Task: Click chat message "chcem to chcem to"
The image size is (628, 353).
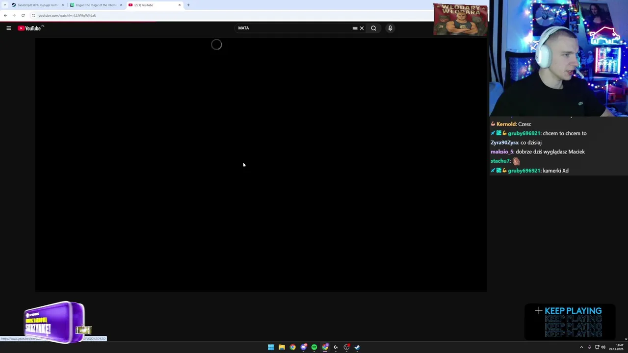Action: pos(565,133)
